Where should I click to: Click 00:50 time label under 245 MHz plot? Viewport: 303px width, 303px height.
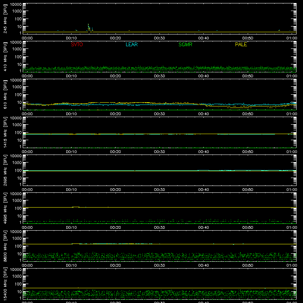coord(248,38)
